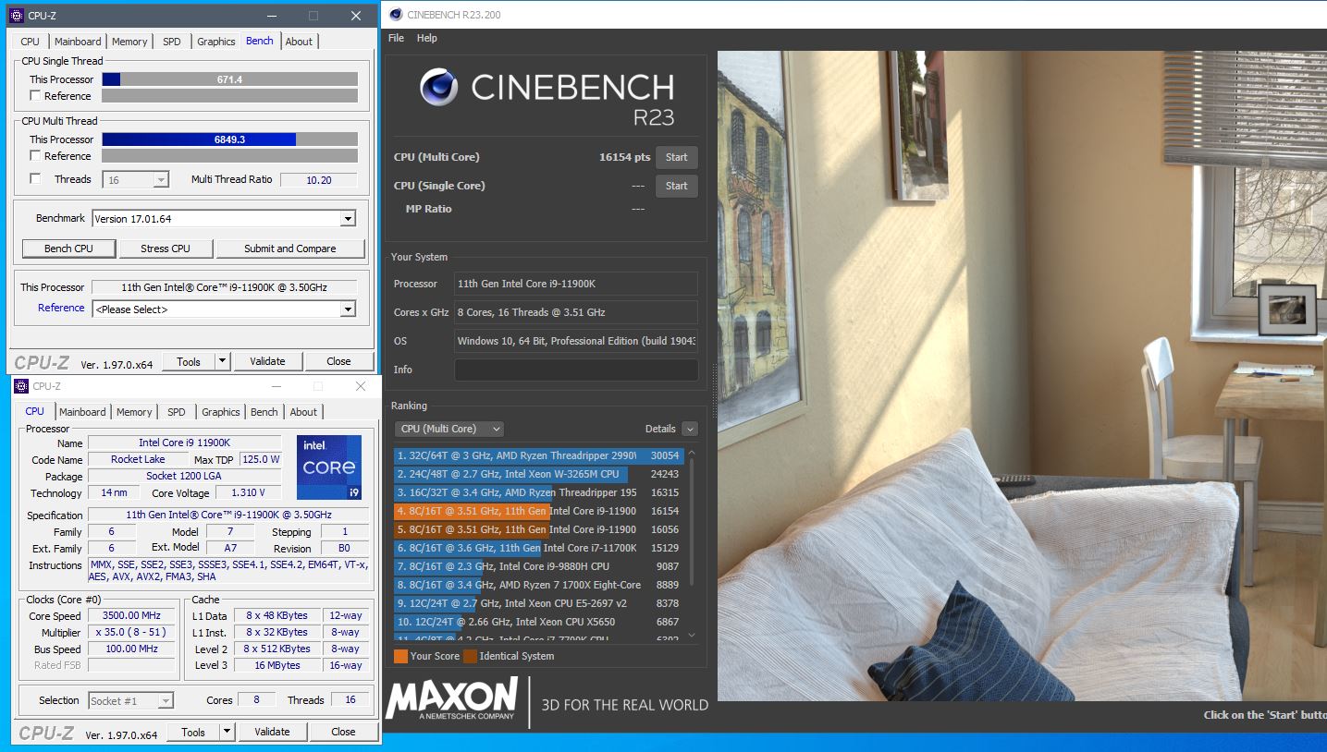Click the Intel Core i9 logo badge
The width and height of the screenshot is (1327, 752).
tap(329, 467)
